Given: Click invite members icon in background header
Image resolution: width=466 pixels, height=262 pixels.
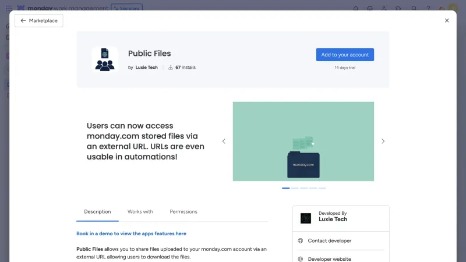Looking at the screenshot, I should [x=384, y=8].
